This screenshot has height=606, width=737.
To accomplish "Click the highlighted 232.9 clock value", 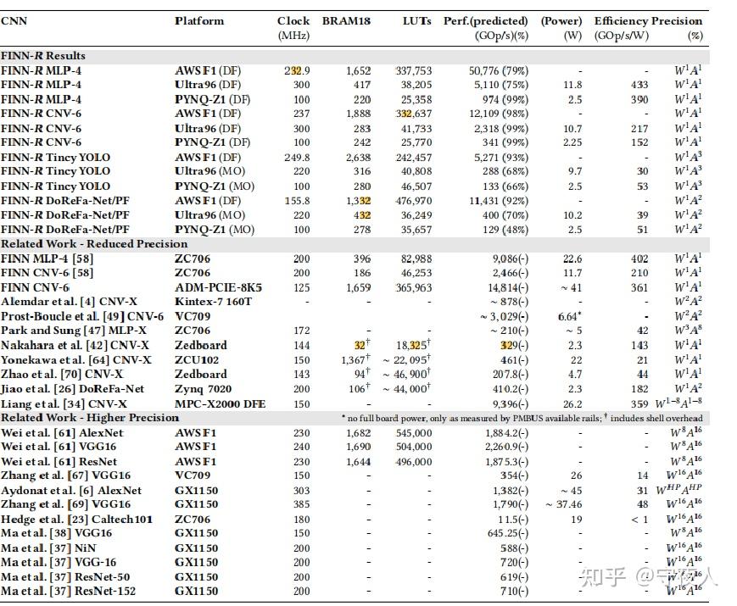I will coord(297,71).
